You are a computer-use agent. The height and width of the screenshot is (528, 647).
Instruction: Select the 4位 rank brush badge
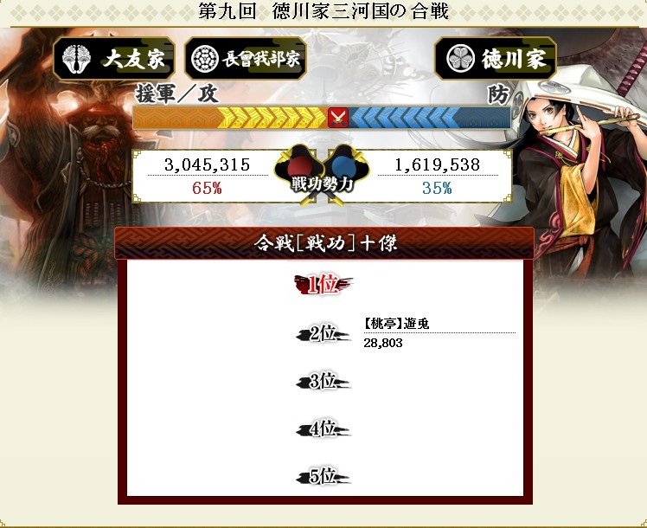(323, 429)
